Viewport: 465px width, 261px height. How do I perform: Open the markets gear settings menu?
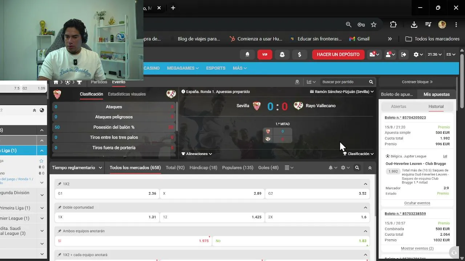(345, 168)
